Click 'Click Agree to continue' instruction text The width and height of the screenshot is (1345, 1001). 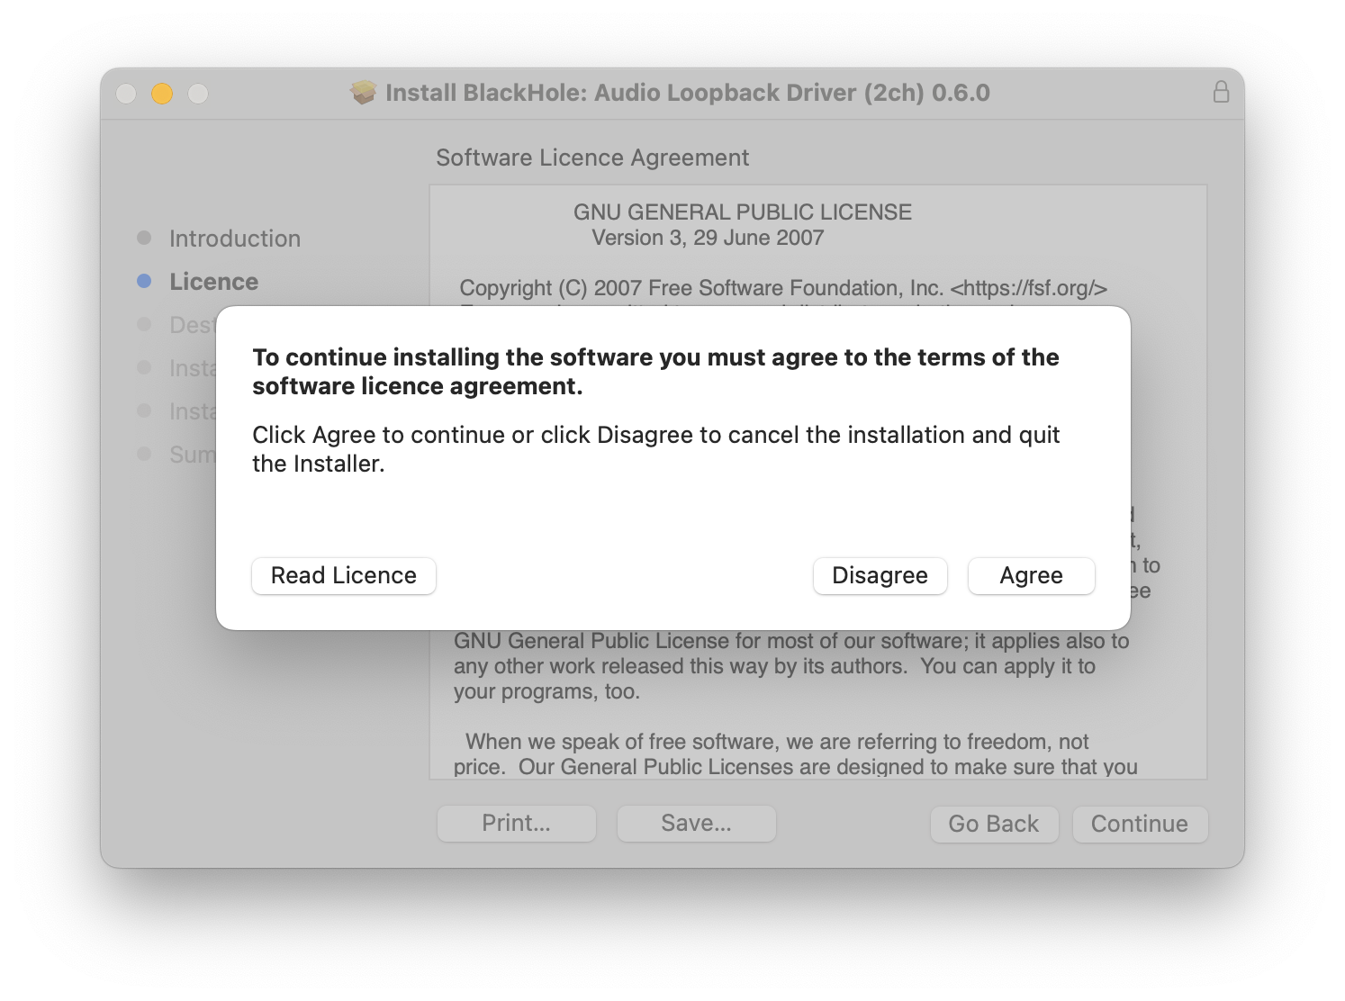tap(656, 449)
